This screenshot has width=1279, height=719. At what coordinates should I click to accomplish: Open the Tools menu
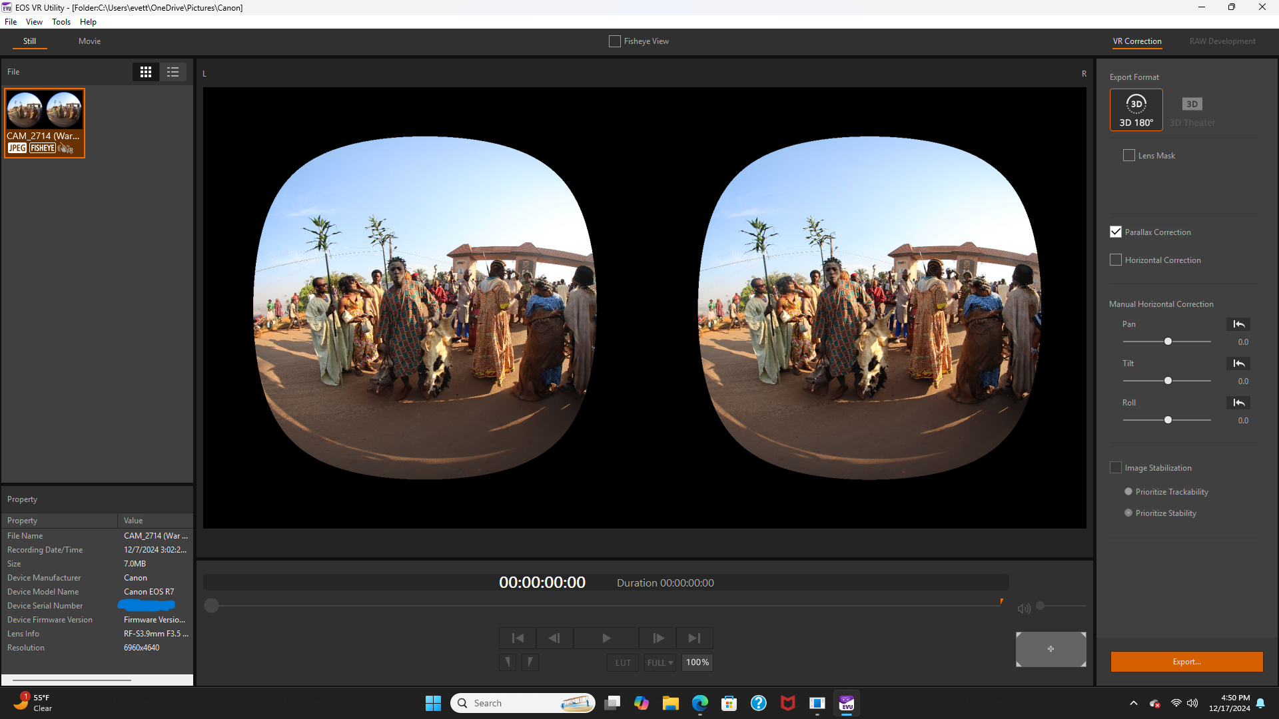61,21
